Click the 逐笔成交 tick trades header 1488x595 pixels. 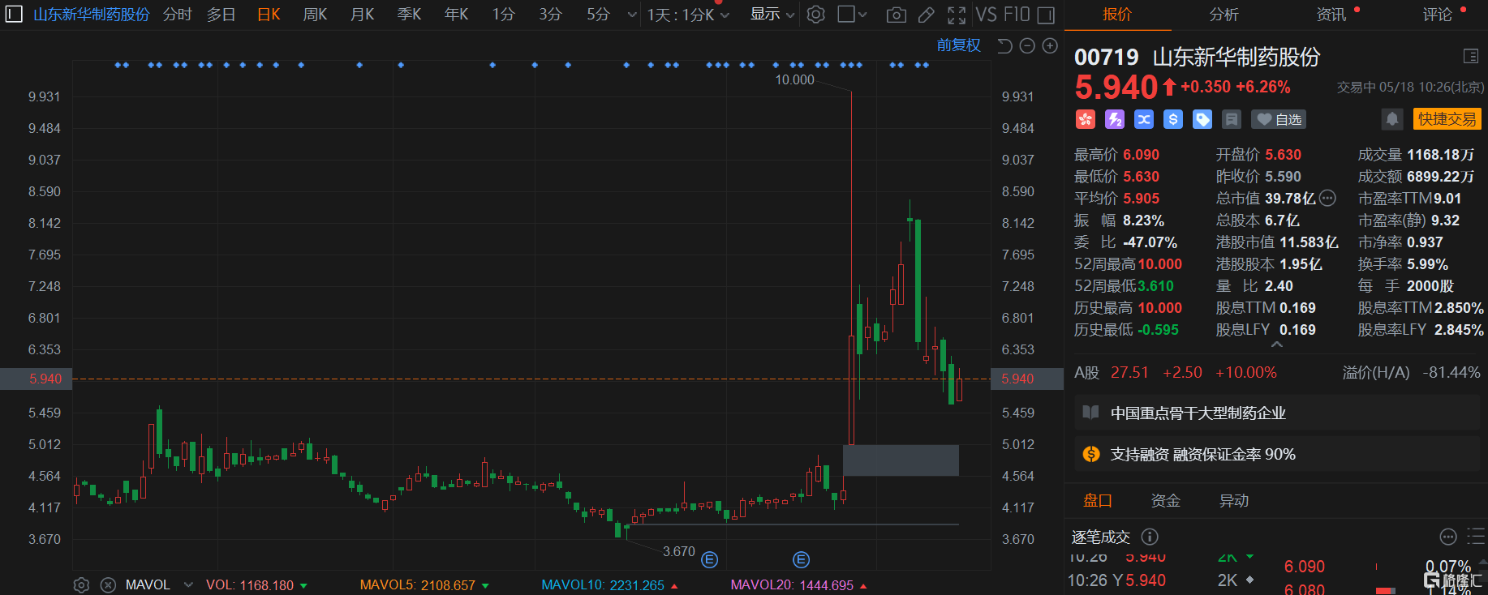pyautogui.click(x=1101, y=537)
